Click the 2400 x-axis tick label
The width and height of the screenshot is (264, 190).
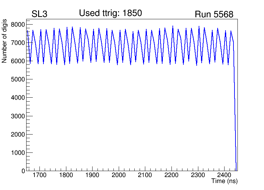[x=224, y=175]
